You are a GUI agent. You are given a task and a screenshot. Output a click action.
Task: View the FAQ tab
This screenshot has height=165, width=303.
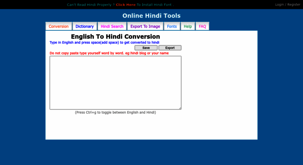point(202,27)
